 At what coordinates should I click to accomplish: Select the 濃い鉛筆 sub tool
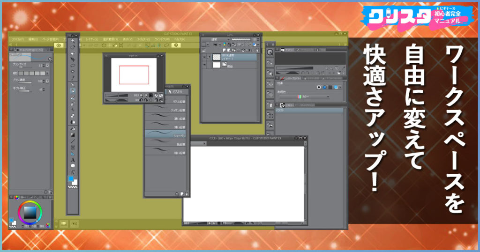click(165, 117)
